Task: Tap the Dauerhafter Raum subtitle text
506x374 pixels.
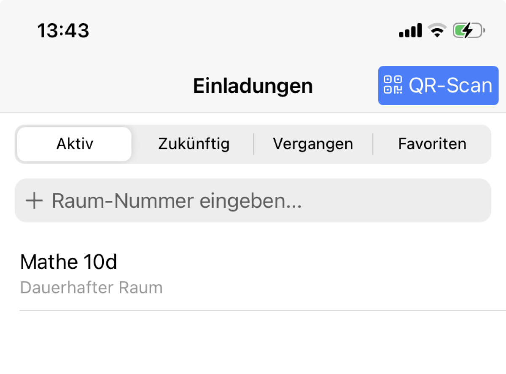Action: click(x=91, y=288)
